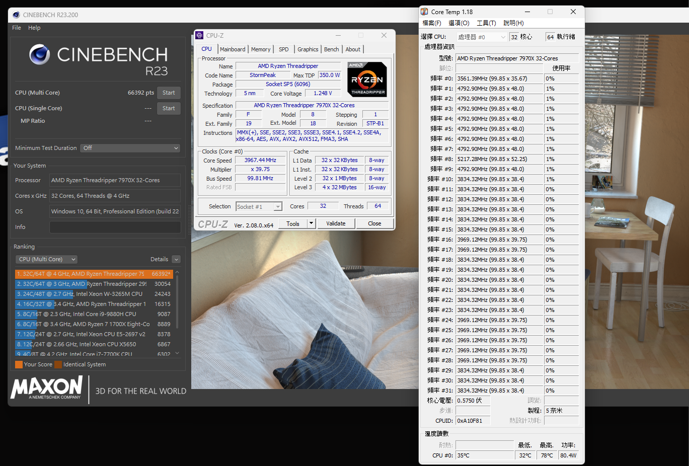Click the 80.4W power reading in Core Temp

(569, 455)
